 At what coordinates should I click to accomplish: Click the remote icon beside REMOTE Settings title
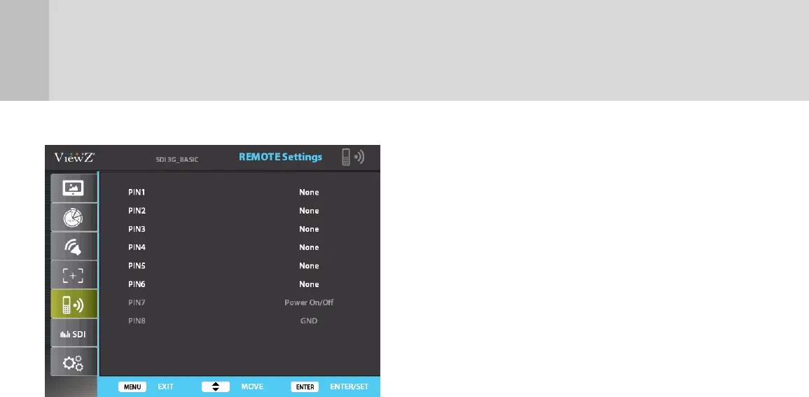click(352, 157)
